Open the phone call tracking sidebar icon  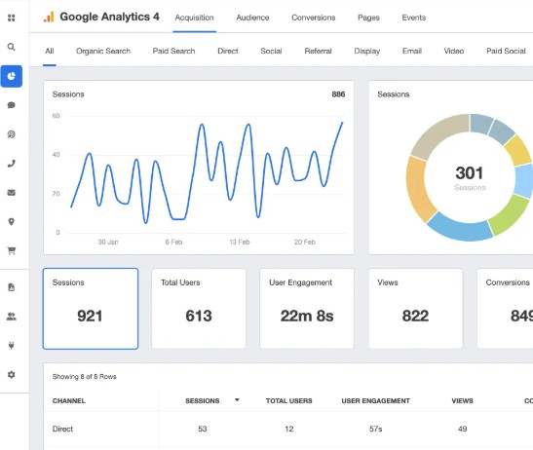point(12,164)
